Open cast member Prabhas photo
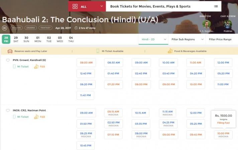Image resolution: width=238 pixels, height=150 pixels. tap(228, 24)
